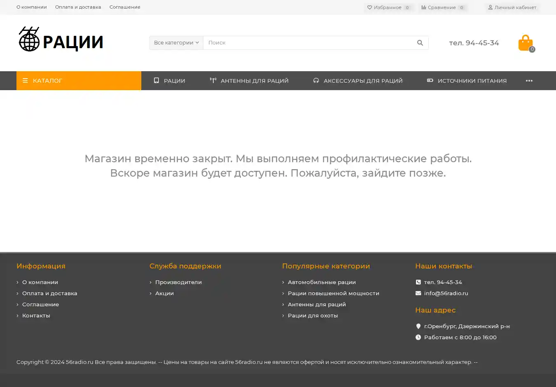Screen dimensions: 556x387
Task: Open the Каталог menu
Action: click(x=79, y=81)
